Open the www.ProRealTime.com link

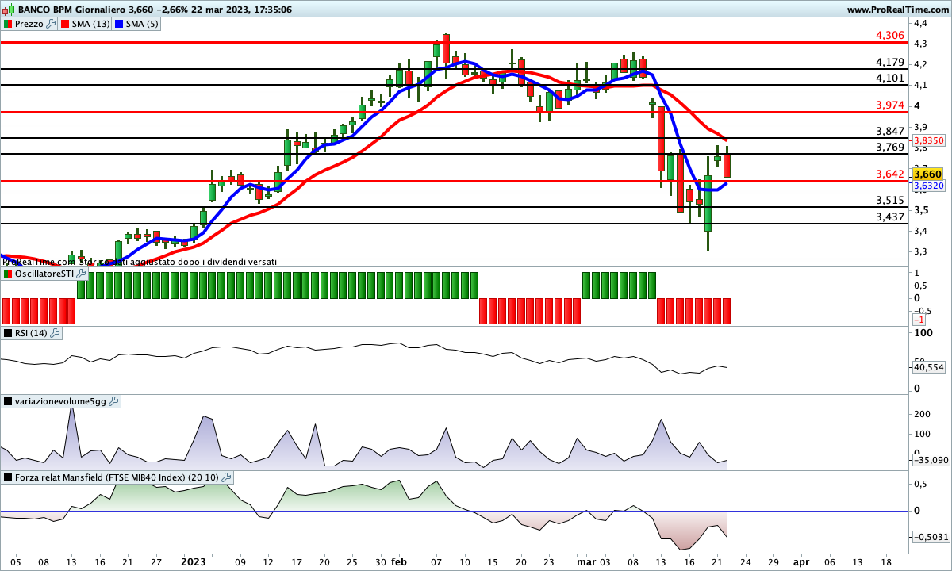[897, 10]
